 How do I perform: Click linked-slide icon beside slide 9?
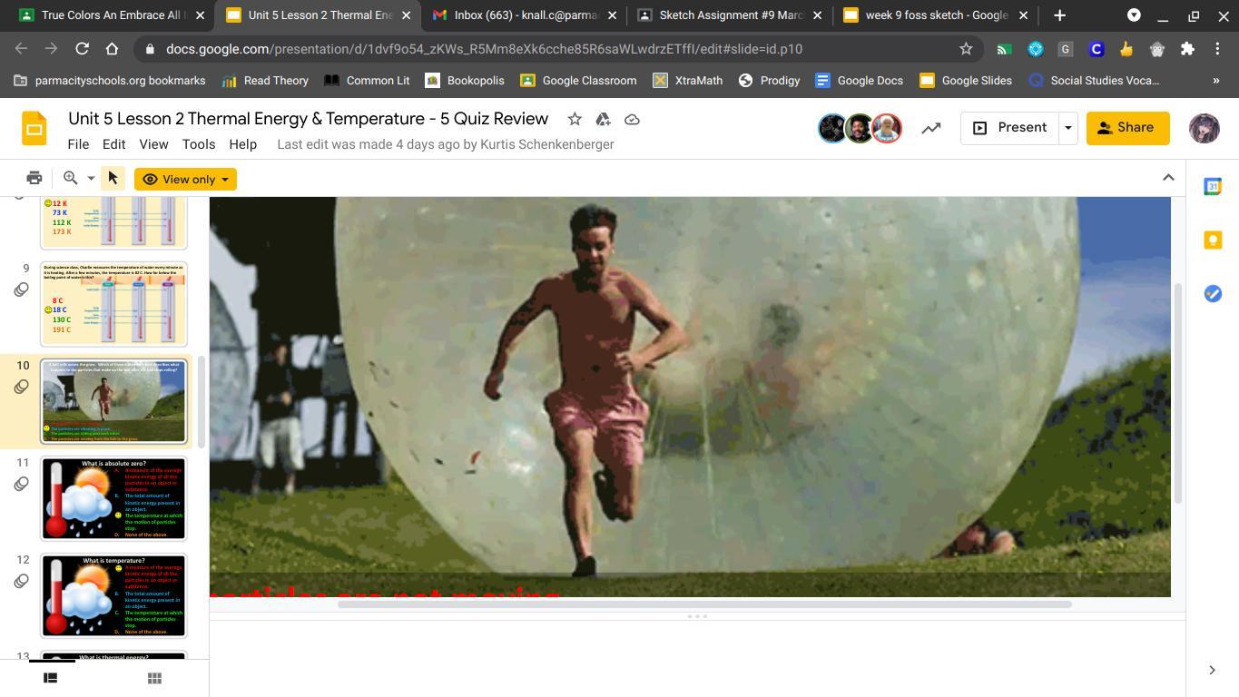click(21, 290)
